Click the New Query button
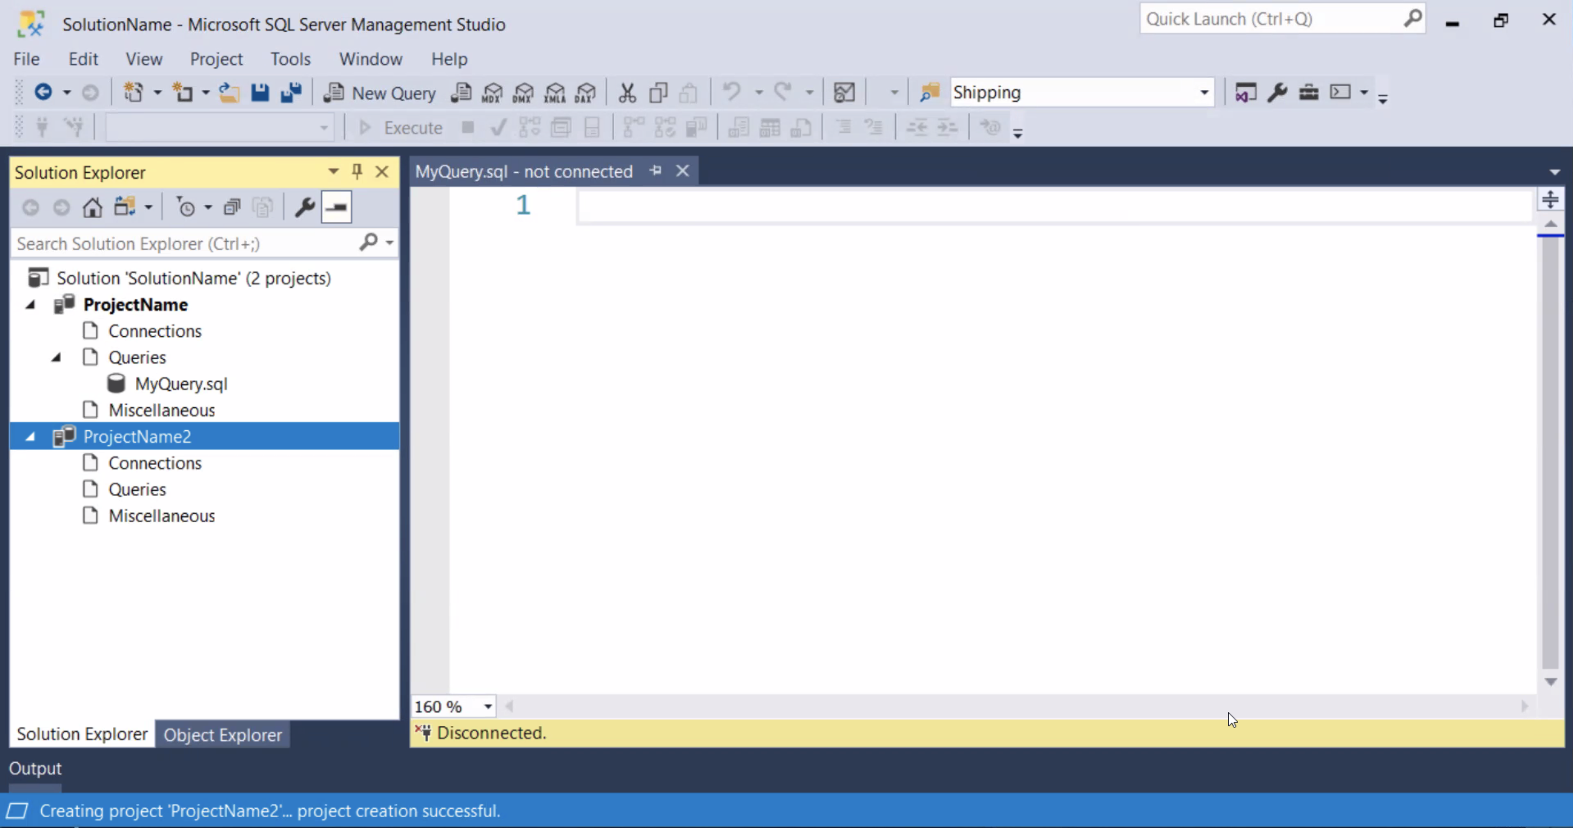1573x828 pixels. pos(380,93)
